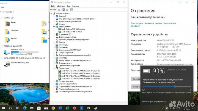Screen dimensions: 198x111
Task: Select Устройства HID (Human Interface Devices) row
Action: [75, 86]
